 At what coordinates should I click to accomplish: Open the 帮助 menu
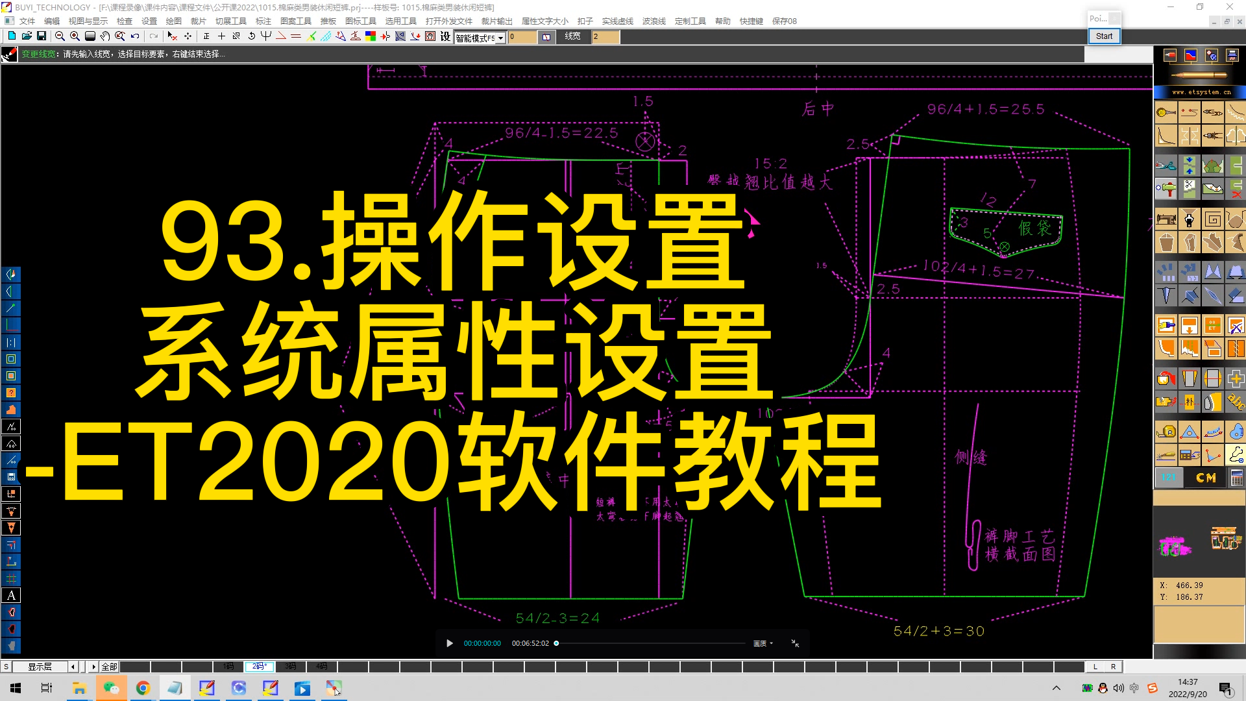(x=723, y=21)
